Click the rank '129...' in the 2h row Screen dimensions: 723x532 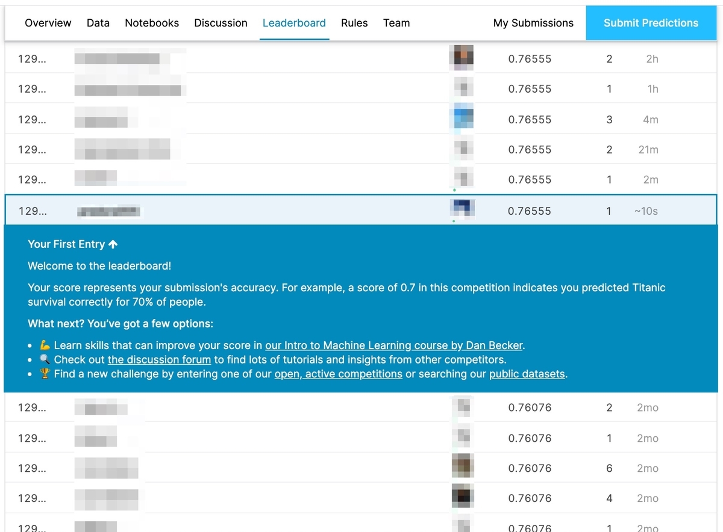tap(32, 59)
